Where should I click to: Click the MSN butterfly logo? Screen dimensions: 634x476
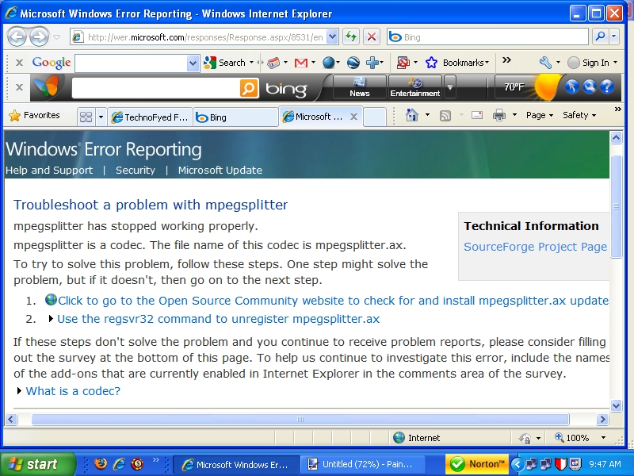(47, 86)
